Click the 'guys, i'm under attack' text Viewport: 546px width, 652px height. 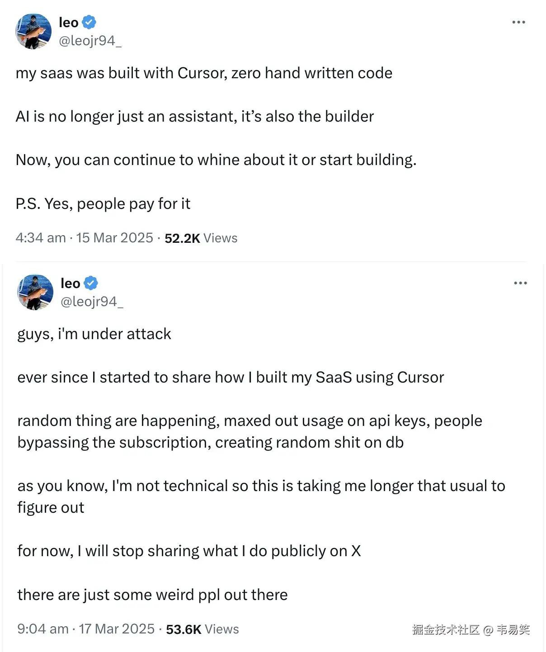tap(94, 334)
